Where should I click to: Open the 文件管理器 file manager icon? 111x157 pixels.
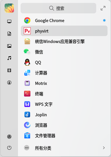tap(27, 135)
